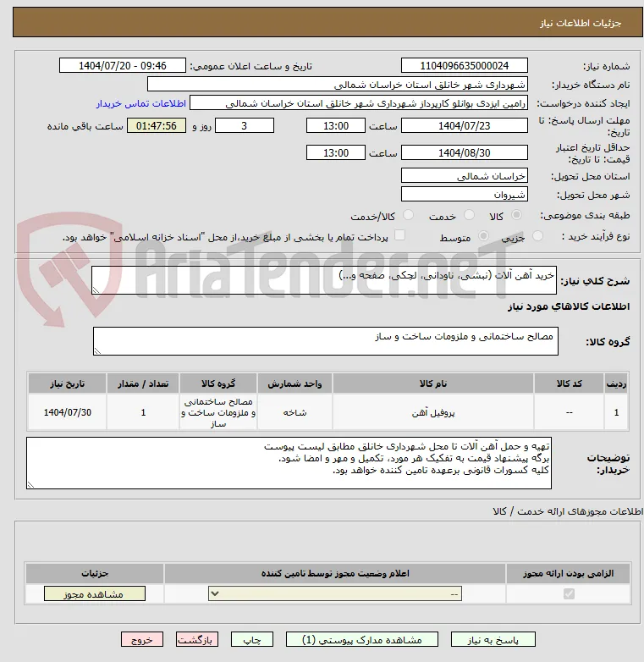Screen dimensions: 644x662
Task: Click the 1404/08/30 validity date field
Action: tap(465, 152)
